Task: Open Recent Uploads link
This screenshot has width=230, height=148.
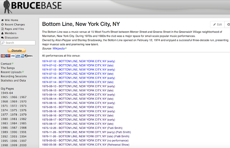Action: pos(11,72)
